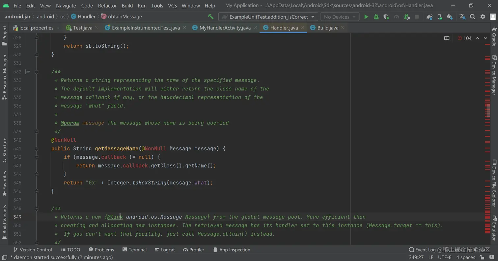This screenshot has width=498, height=261.
Task: Toggle the Terminal tool window
Action: [x=134, y=250]
